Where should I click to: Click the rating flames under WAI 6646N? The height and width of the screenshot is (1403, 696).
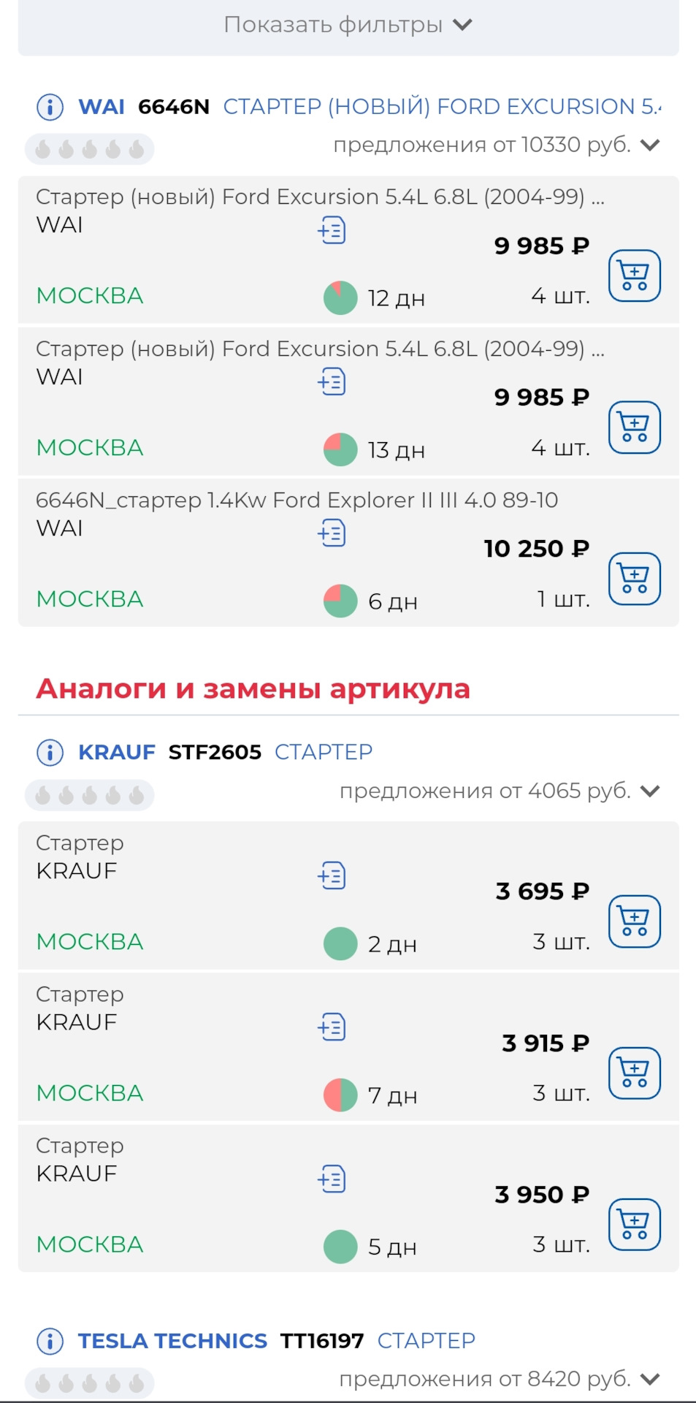(89, 149)
